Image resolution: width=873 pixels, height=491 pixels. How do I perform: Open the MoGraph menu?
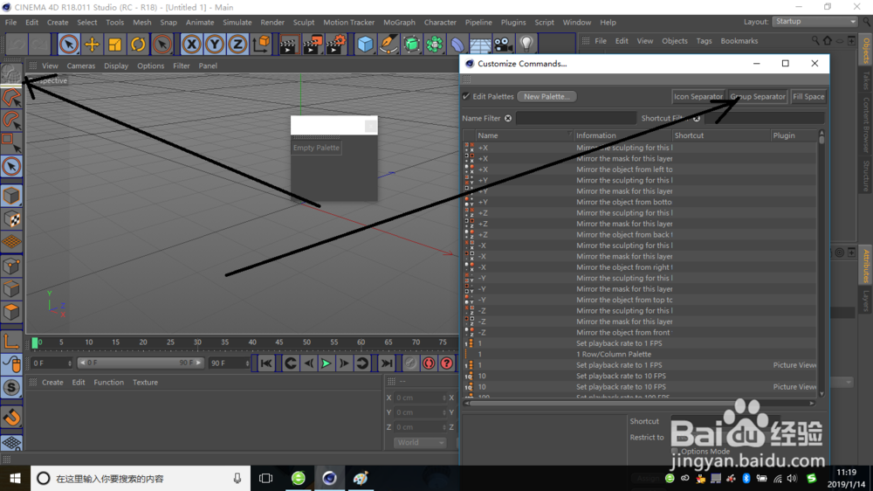[399, 23]
